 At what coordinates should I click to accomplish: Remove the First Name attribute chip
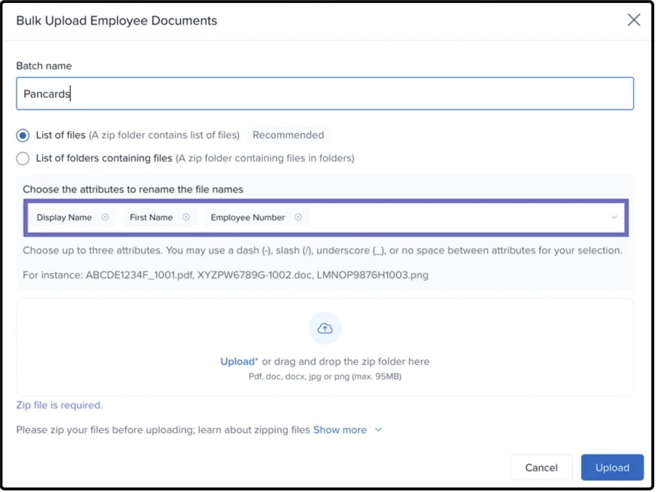pyautogui.click(x=186, y=217)
